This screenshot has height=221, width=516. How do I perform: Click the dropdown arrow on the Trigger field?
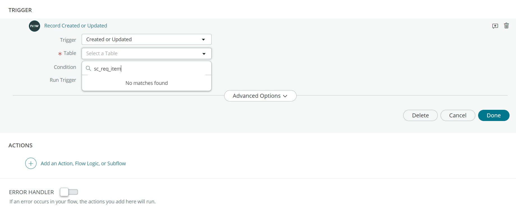203,39
